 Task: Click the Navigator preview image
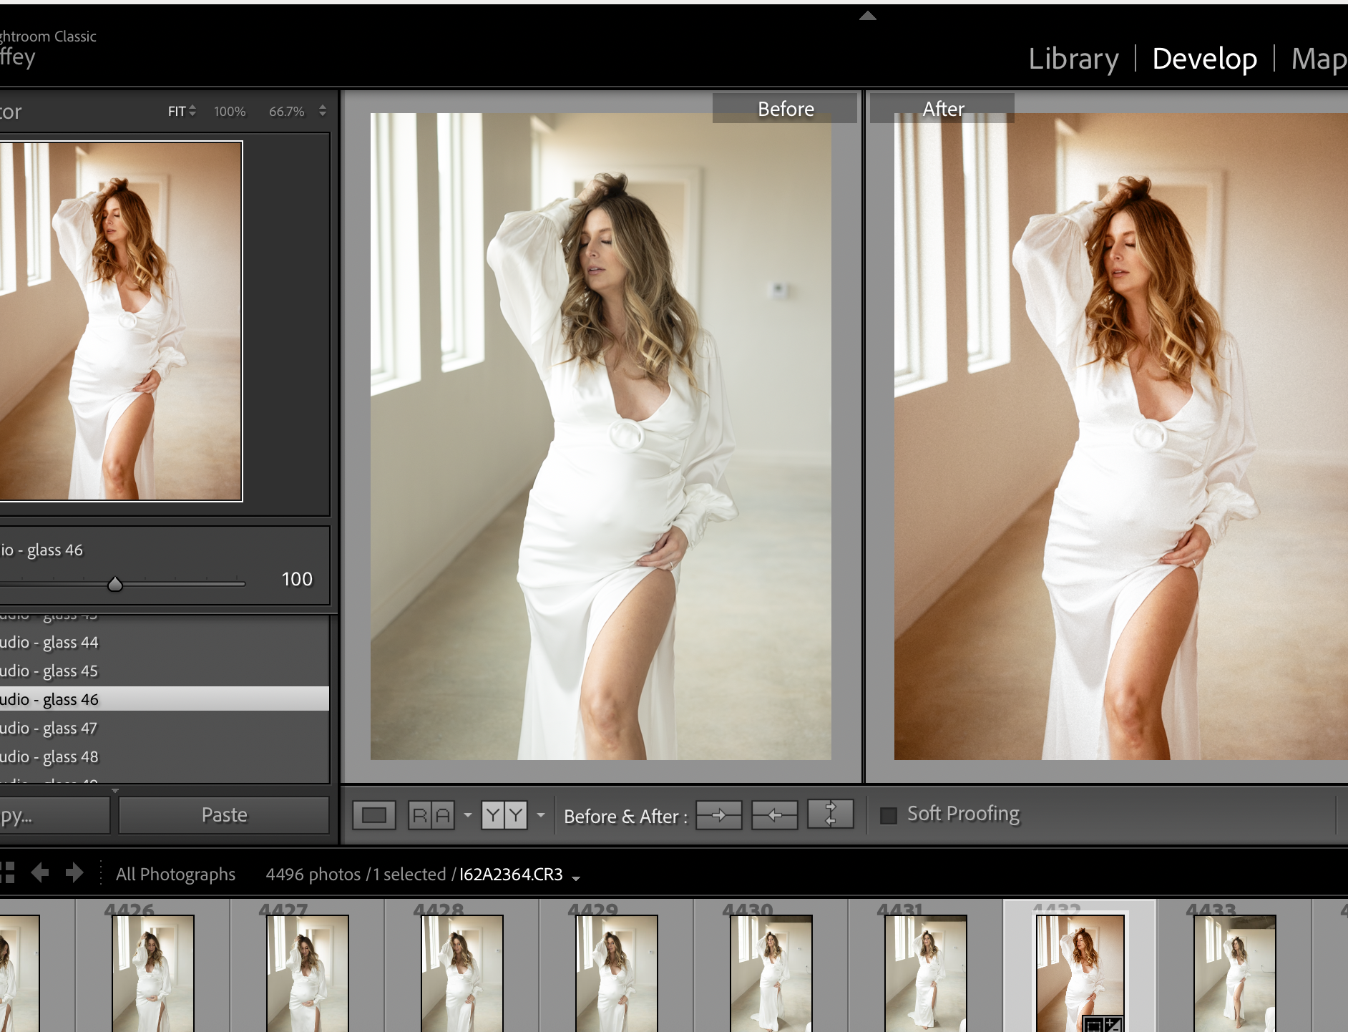[121, 321]
